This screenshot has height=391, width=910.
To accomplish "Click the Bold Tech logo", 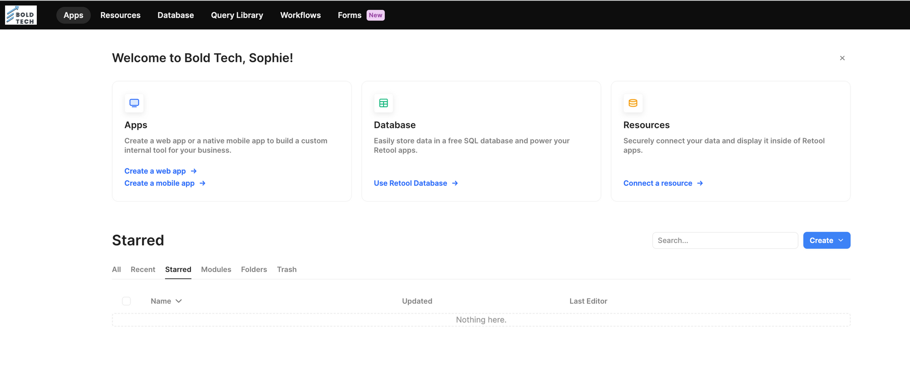I will [21, 15].
